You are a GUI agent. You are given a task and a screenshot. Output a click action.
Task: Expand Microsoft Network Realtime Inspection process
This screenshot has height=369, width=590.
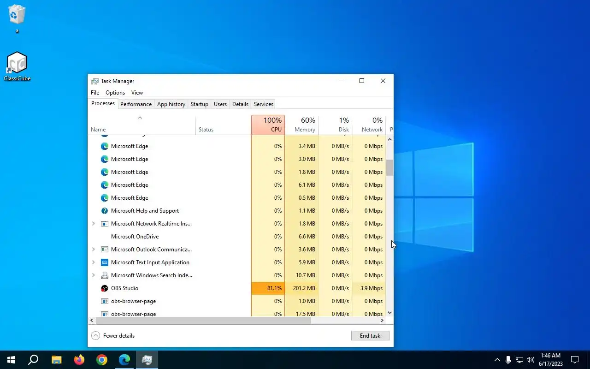(93, 224)
